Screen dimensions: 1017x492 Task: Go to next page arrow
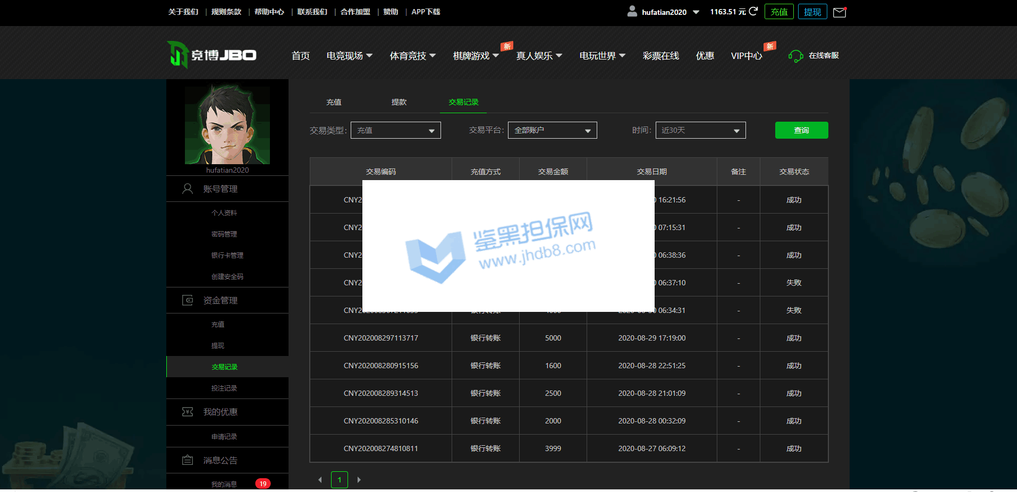[359, 480]
